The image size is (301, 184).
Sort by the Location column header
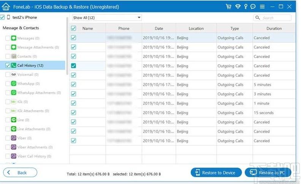(x=196, y=28)
